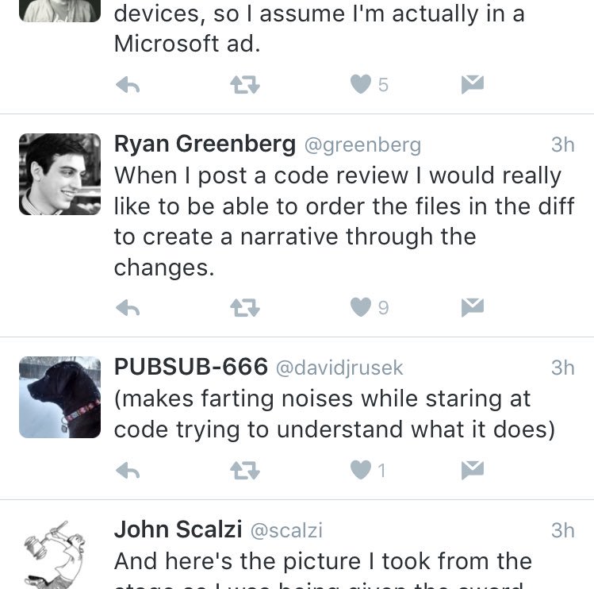Image resolution: width=594 pixels, height=589 pixels.
Task: Open John Scalzi's display name
Action: 178,529
